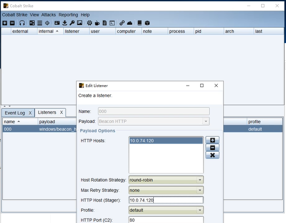
Task: Switch to pivot graph view icon
Action: coord(32,23)
